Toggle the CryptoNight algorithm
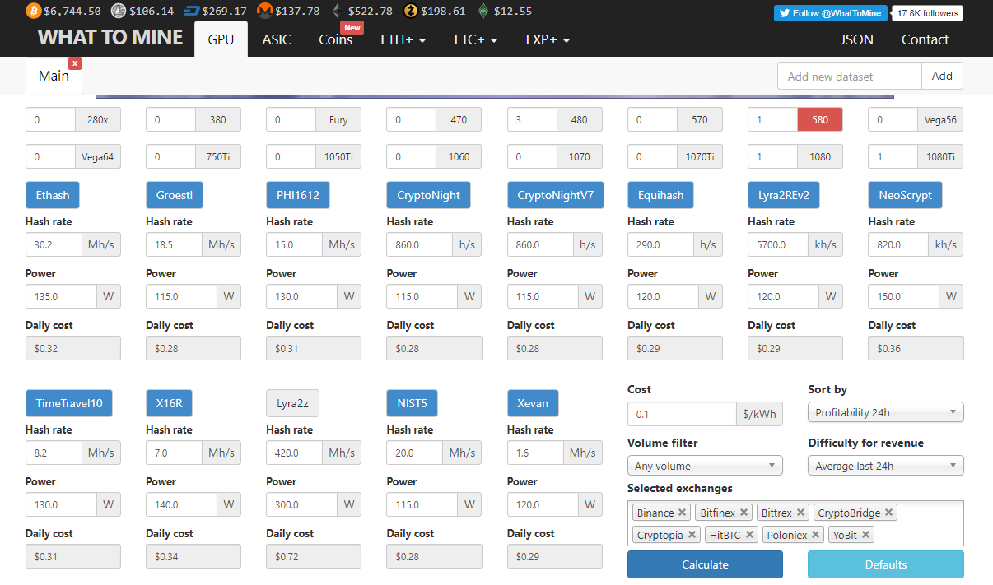 click(428, 195)
